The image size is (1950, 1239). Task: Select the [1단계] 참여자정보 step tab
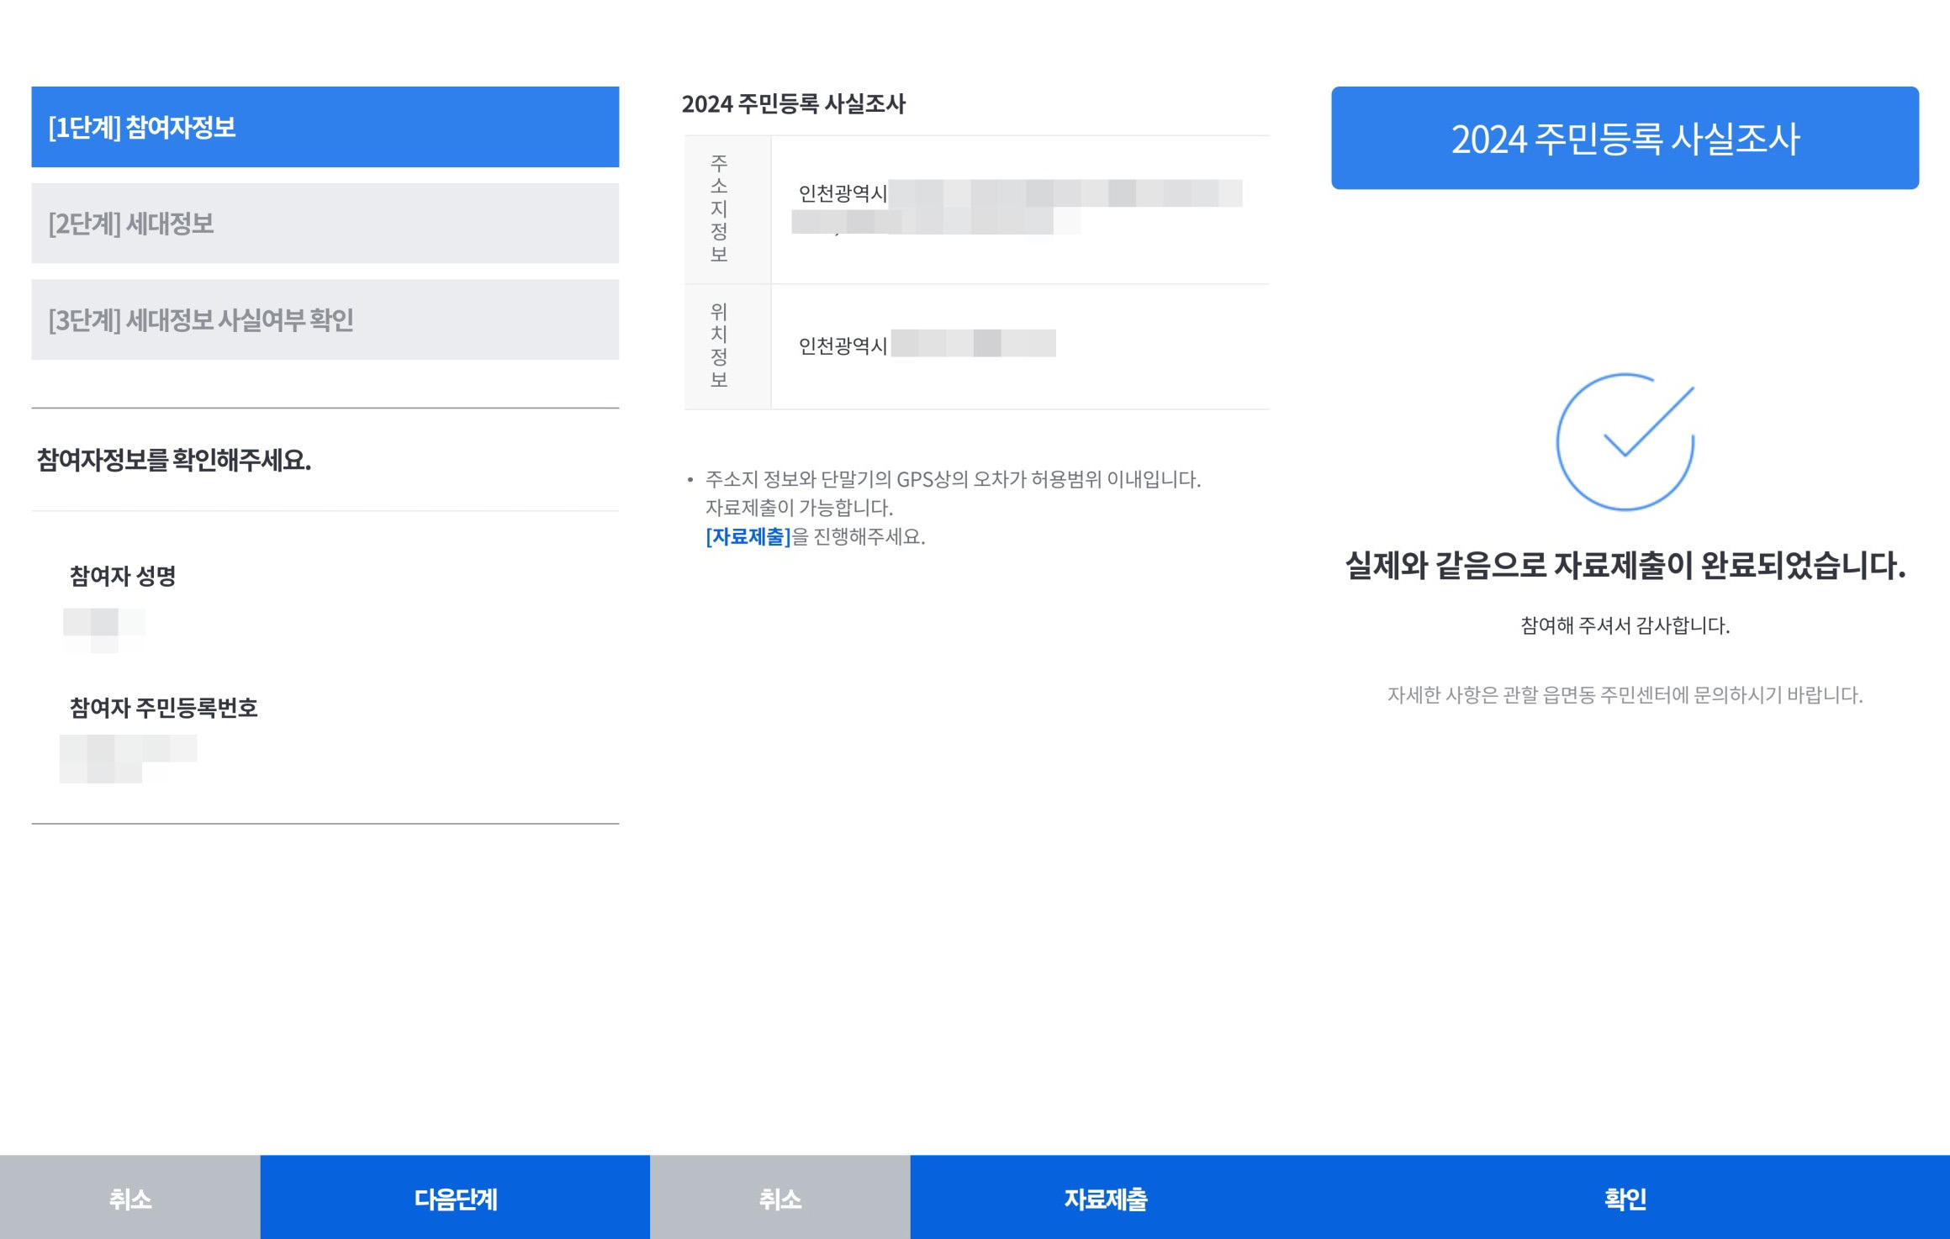[x=325, y=127]
